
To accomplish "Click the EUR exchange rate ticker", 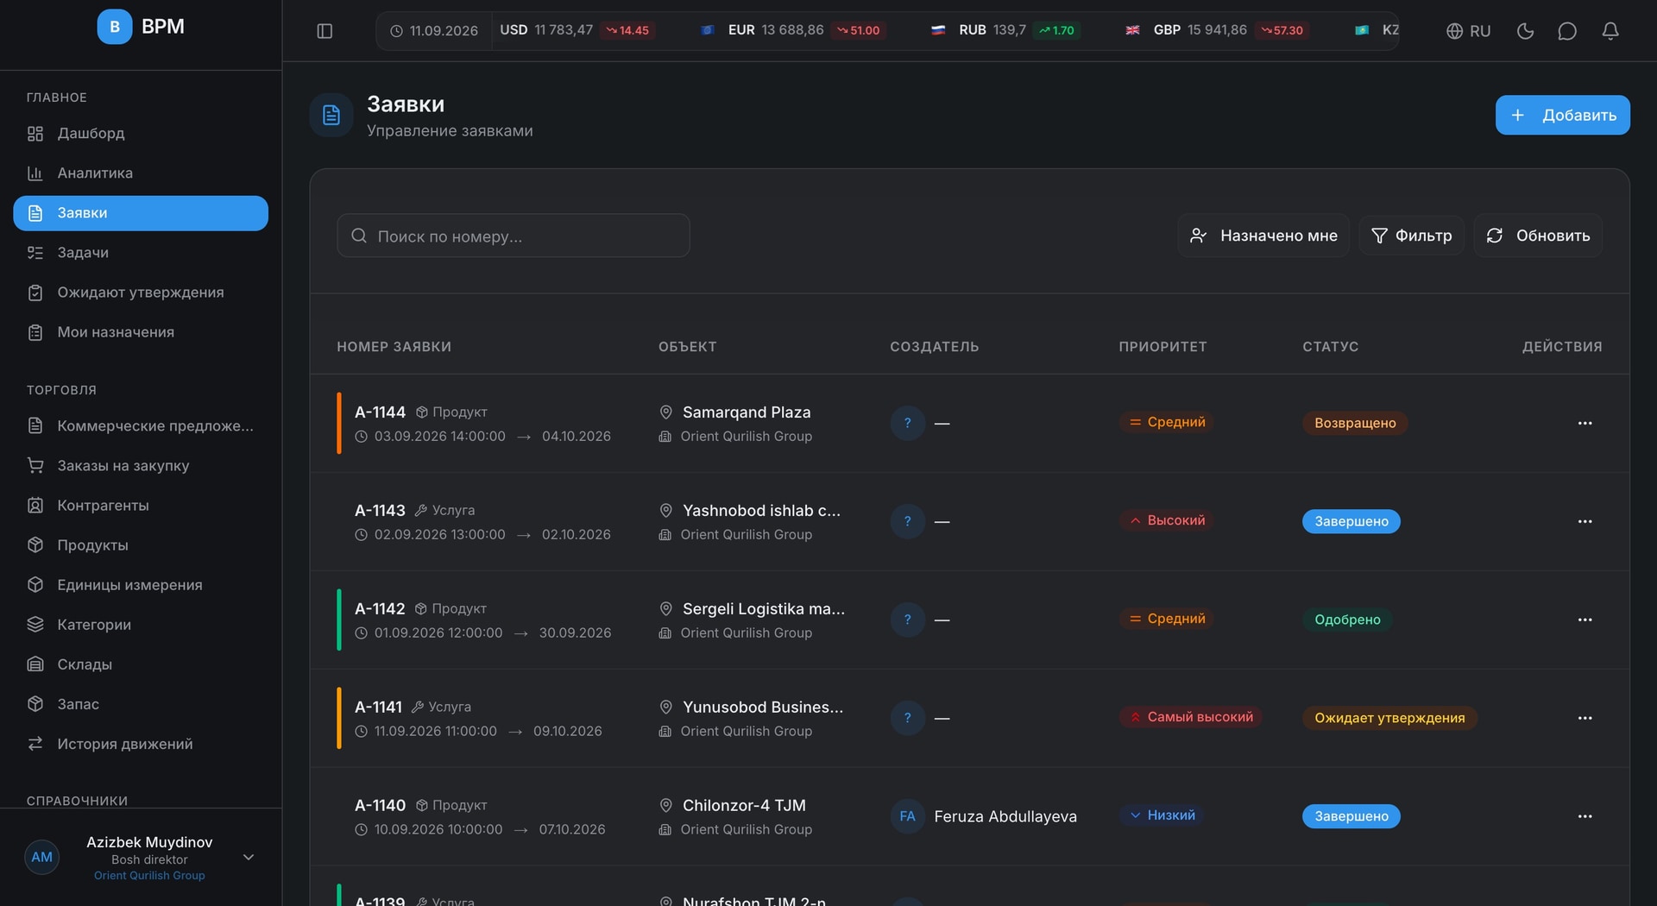I will [x=792, y=30].
